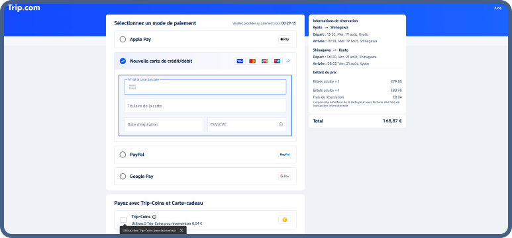Click the 'Informations de réservation' heading
Screen dimensions: 512x238
335,21
